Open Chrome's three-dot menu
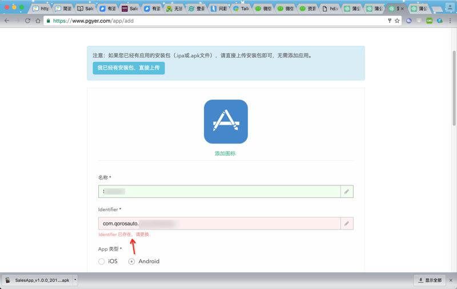This screenshot has width=457, height=289. point(450,21)
